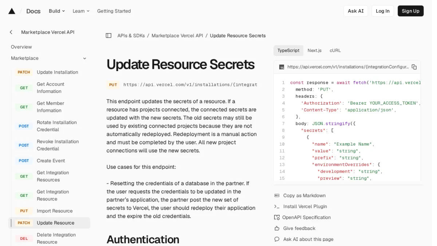Click the OpenAPI Specification icon
Image resolution: width=437 pixels, height=246 pixels.
pyautogui.click(x=277, y=217)
